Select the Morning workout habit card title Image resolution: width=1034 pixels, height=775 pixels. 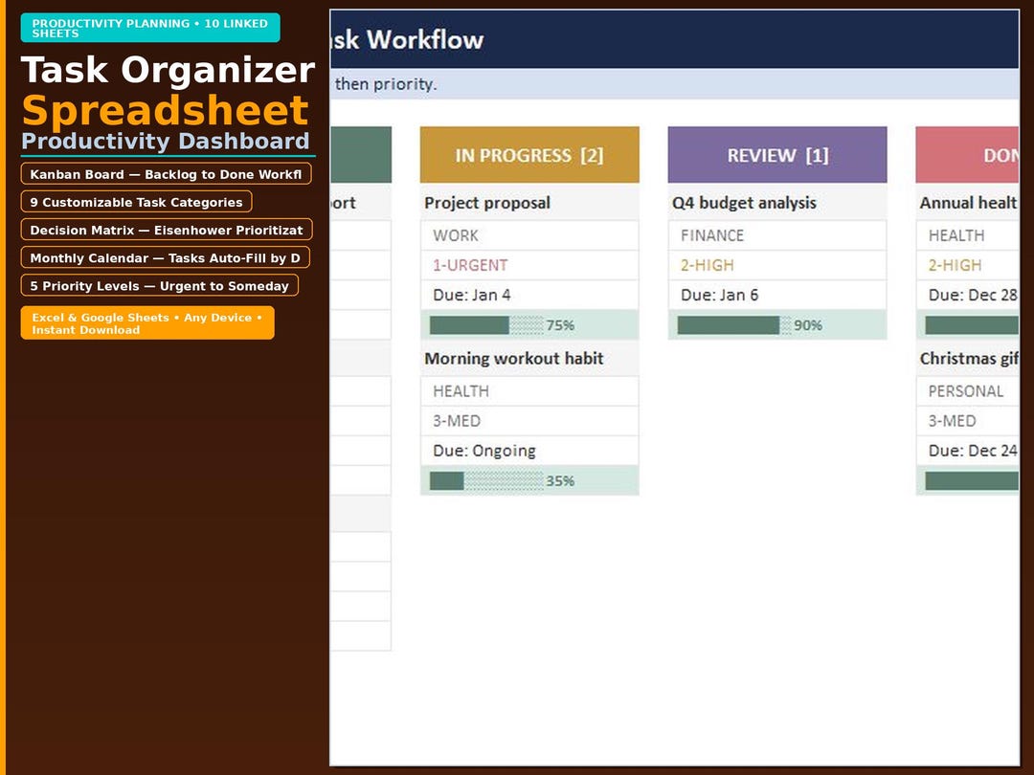pyautogui.click(x=514, y=358)
